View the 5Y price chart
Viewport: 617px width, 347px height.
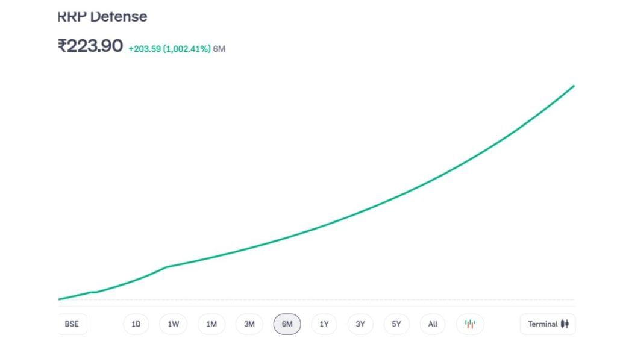pyautogui.click(x=396, y=324)
